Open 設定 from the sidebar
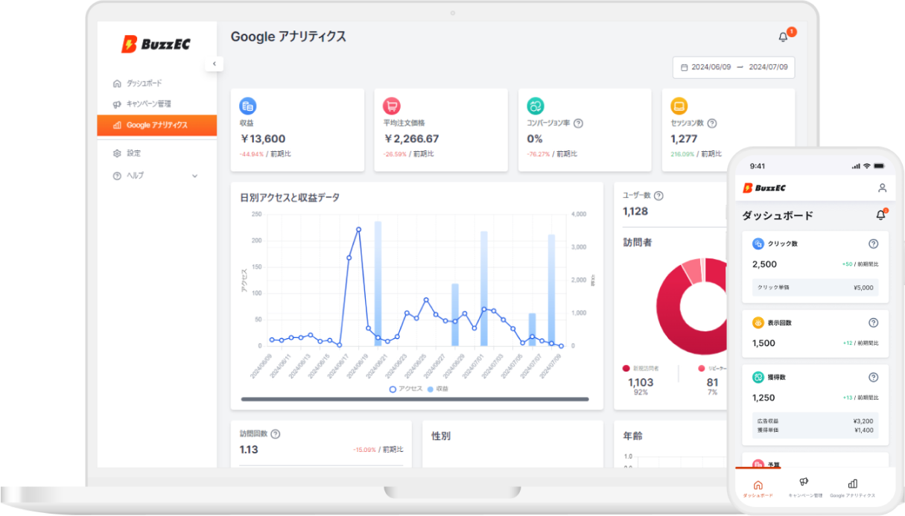This screenshot has width=905, height=516. [x=133, y=153]
